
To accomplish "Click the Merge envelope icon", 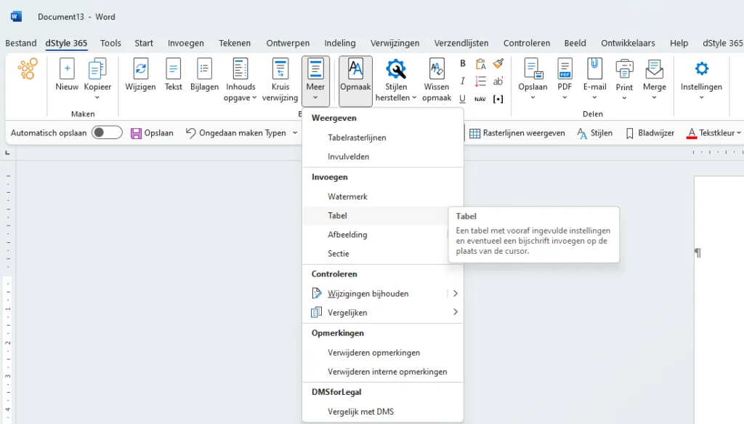I will 655,69.
